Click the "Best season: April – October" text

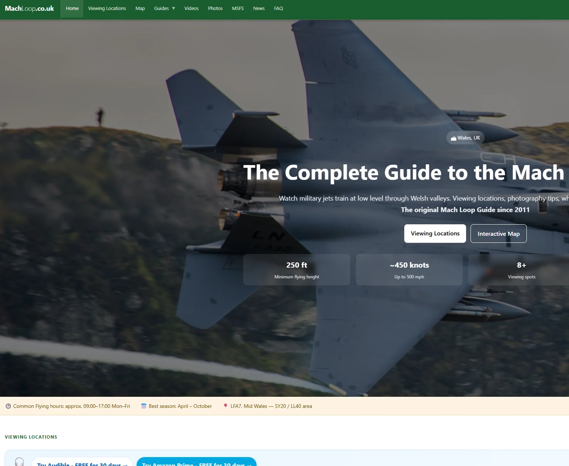(180, 406)
